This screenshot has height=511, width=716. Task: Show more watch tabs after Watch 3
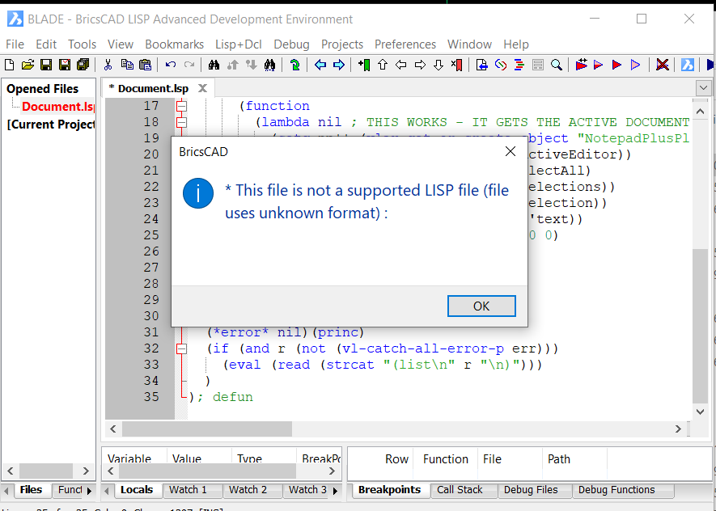(x=336, y=491)
